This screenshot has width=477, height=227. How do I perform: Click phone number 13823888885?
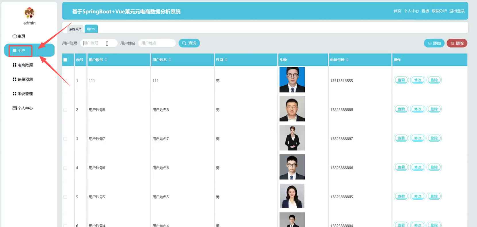(341, 197)
